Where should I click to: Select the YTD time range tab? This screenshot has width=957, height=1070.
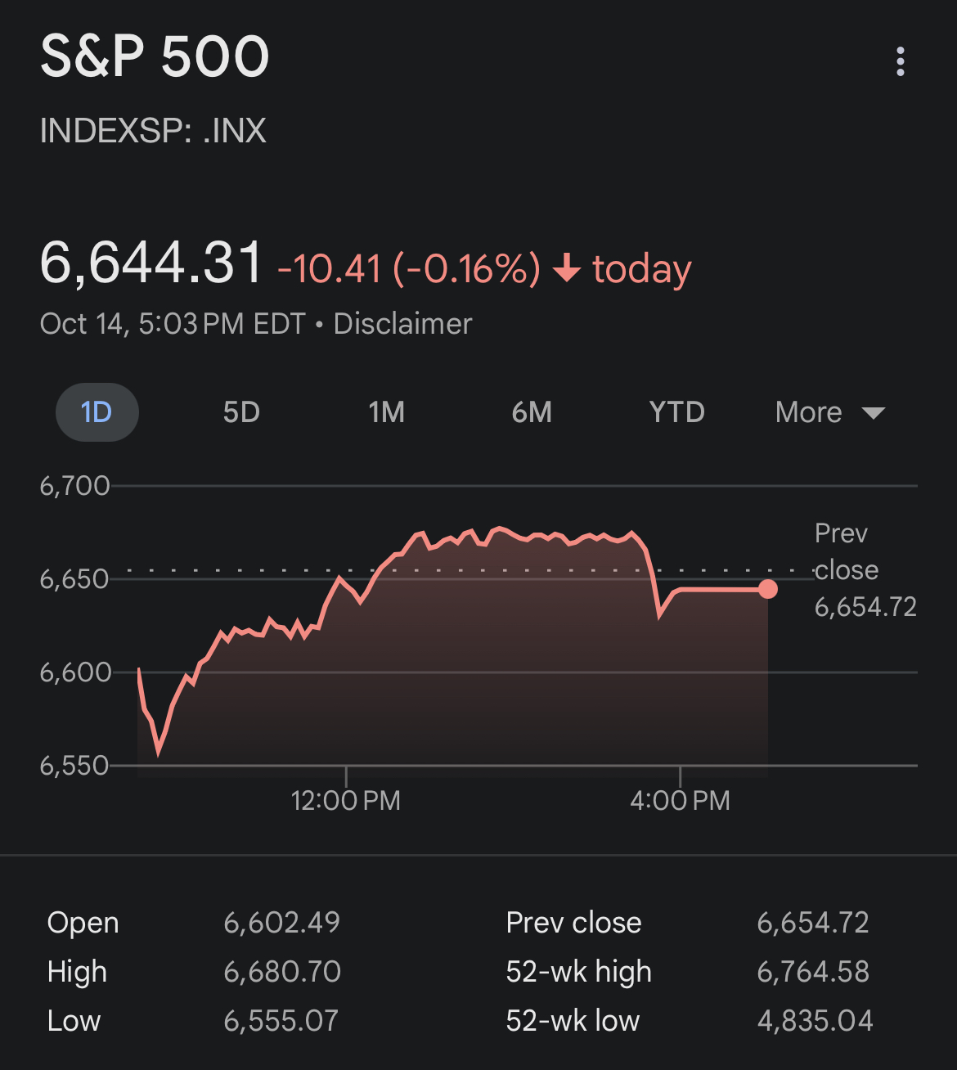[676, 412]
